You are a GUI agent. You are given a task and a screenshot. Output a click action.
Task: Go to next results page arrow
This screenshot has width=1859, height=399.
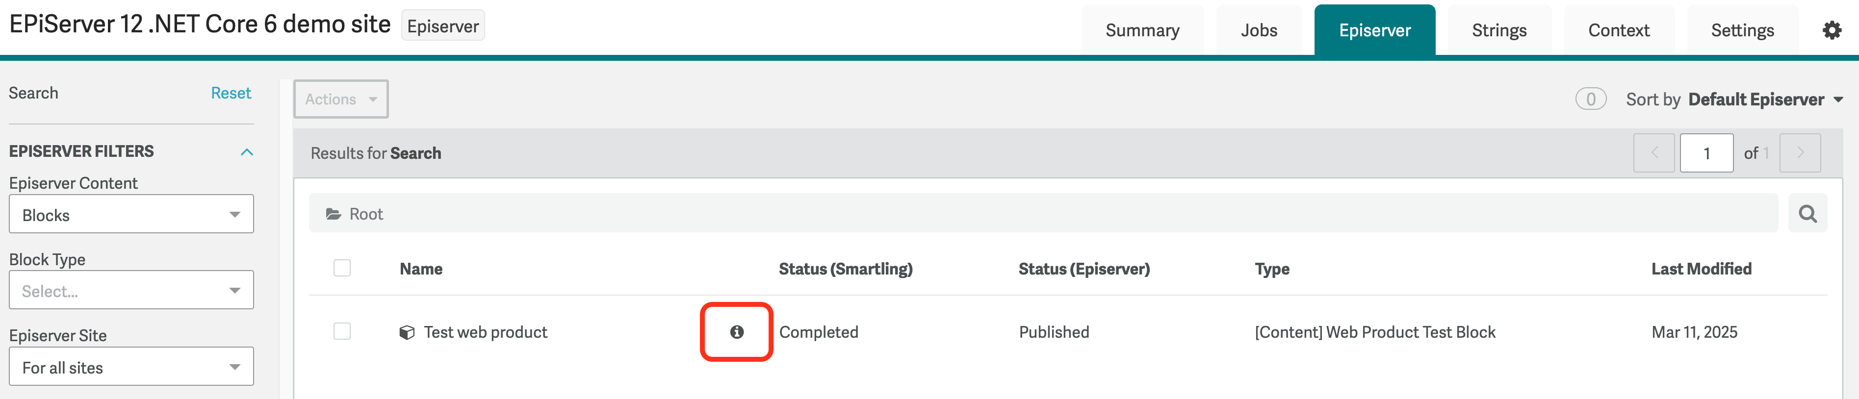[1800, 153]
